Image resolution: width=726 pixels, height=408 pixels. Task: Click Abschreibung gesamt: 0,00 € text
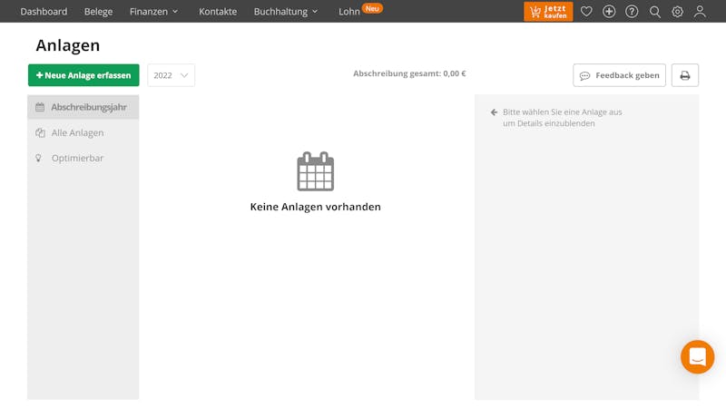click(409, 73)
